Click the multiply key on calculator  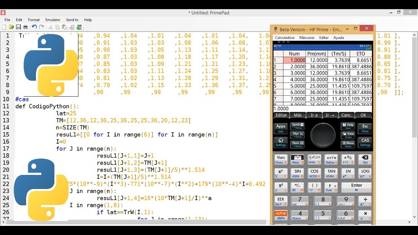pyautogui.click(x=365, y=215)
